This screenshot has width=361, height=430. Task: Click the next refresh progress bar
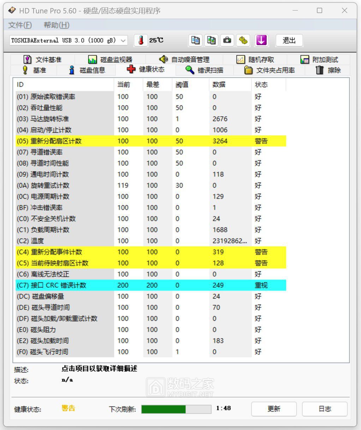pyautogui.click(x=177, y=409)
